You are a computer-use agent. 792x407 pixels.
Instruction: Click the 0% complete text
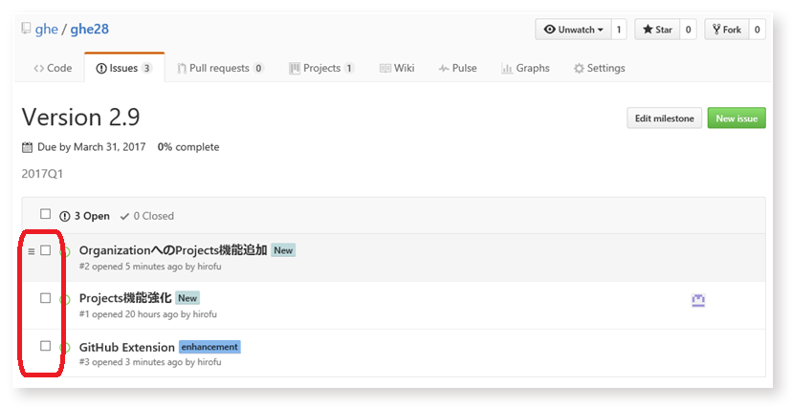[188, 147]
